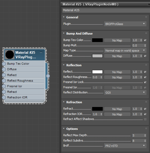Select the Material #25 node title
Screen dimensions: 150x153
[x=25, y=53]
